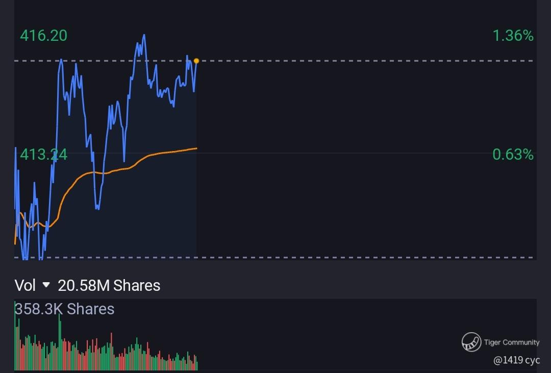This screenshot has height=373, width=551.
Task: Tap the 1.36% percentage label
Action: tap(513, 36)
